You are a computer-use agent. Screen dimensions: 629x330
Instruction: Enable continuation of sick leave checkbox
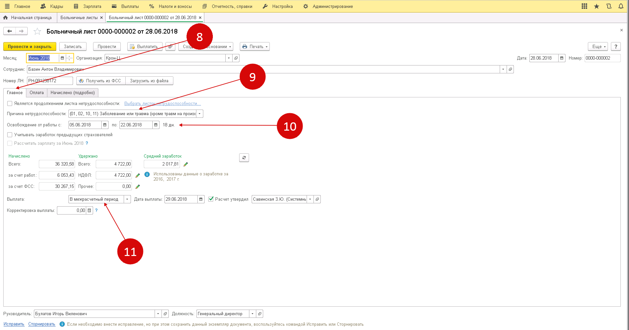click(10, 104)
